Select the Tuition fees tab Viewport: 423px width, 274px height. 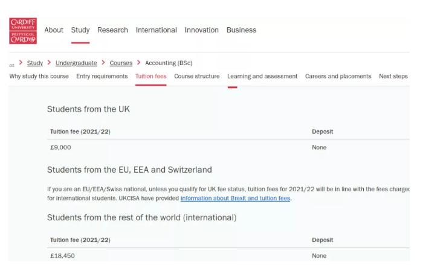tap(151, 77)
